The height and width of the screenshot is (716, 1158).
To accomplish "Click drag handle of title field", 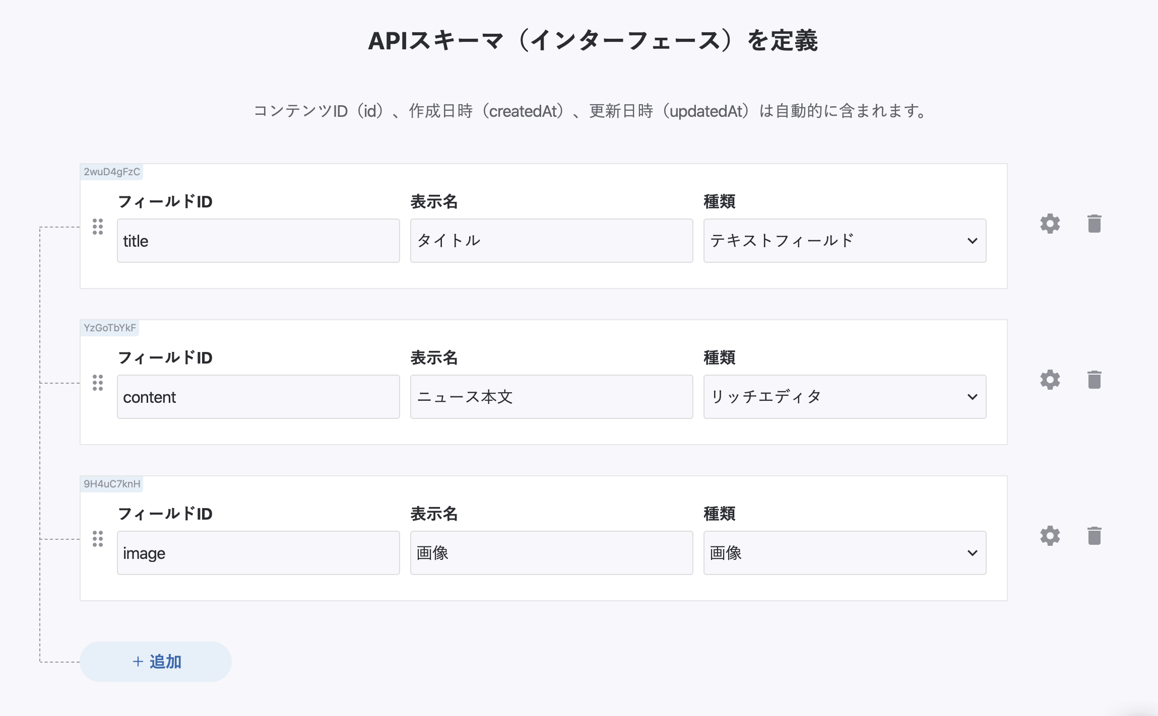I will coord(98,227).
